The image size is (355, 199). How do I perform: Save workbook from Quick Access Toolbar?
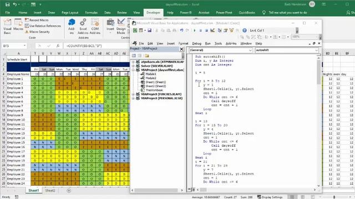7,4
